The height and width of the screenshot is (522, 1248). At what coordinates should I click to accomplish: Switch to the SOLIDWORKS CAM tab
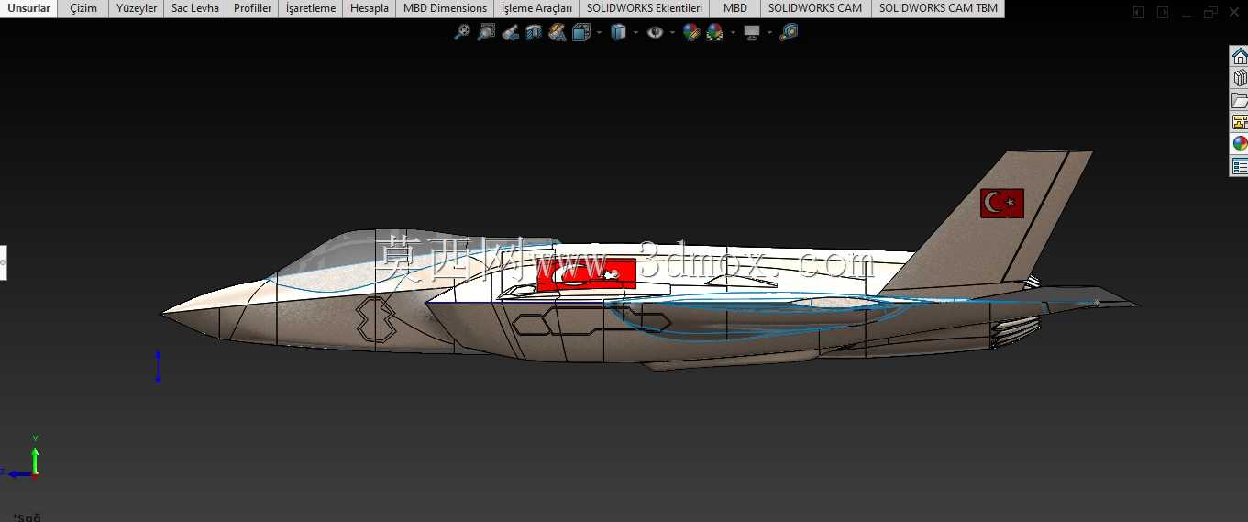(x=815, y=8)
